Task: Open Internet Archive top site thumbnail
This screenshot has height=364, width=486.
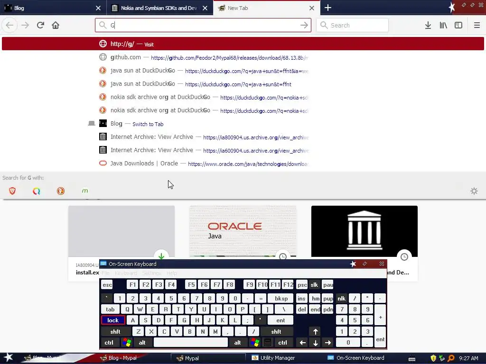Action: pyautogui.click(x=364, y=231)
